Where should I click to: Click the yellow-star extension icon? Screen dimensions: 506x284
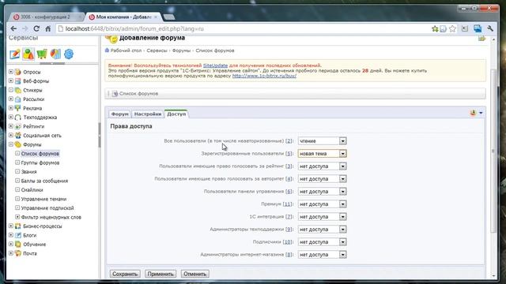click(x=435, y=29)
